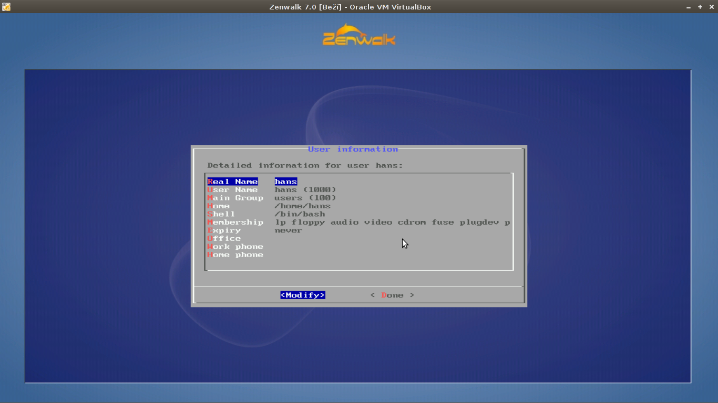
Task: Choose the Expiry entry label
Action: click(x=224, y=230)
